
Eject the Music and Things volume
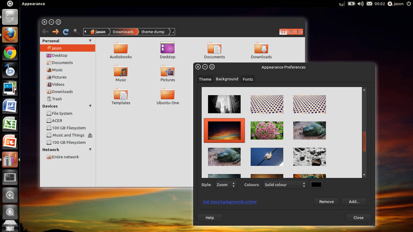pyautogui.click(x=90, y=135)
